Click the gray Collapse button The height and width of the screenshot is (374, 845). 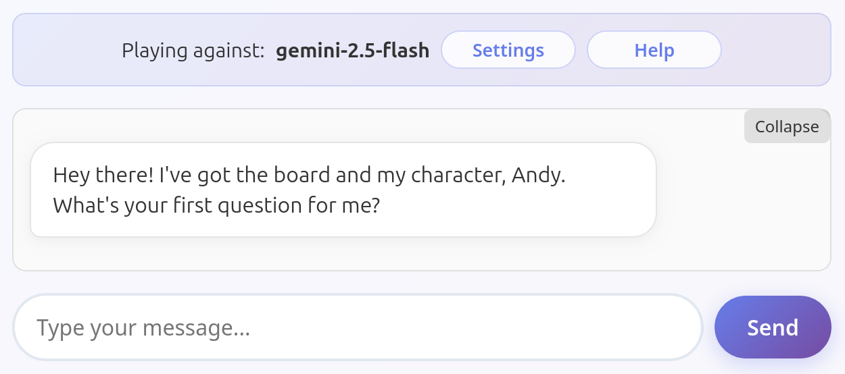(x=787, y=126)
